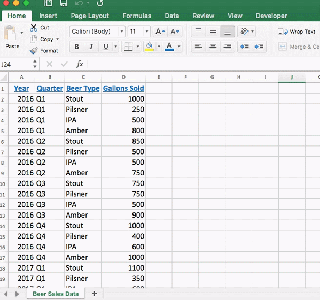
Task: Click the Quarter header link
Action: coord(50,88)
